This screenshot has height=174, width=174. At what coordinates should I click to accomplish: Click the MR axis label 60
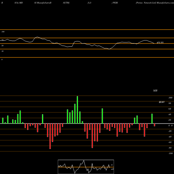point(170,109)
